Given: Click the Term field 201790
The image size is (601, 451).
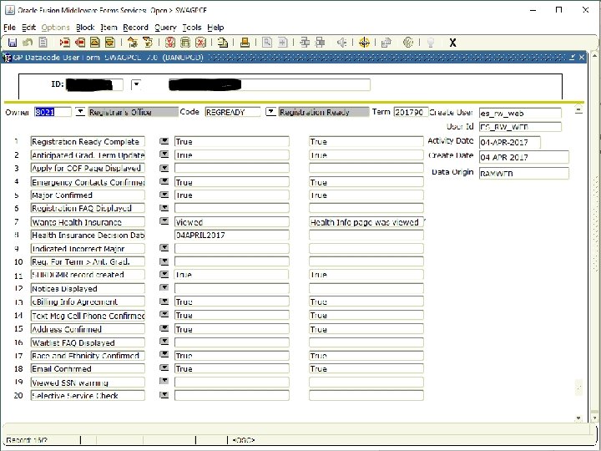Looking at the screenshot, I should pos(410,112).
